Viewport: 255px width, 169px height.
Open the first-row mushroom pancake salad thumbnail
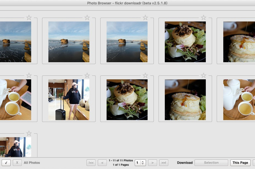click(x=185, y=42)
